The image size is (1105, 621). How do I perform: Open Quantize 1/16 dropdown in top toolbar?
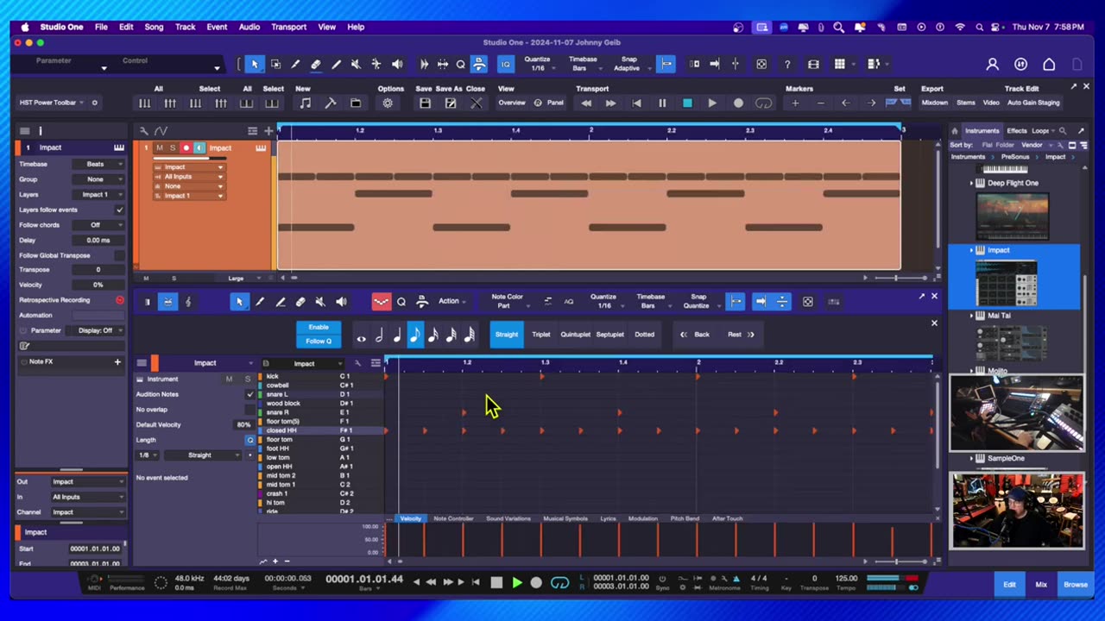click(538, 64)
